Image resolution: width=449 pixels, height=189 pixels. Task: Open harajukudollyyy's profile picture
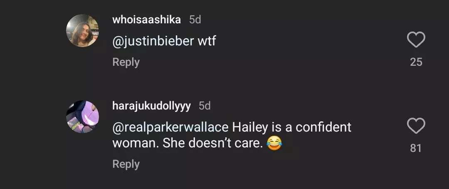click(82, 117)
